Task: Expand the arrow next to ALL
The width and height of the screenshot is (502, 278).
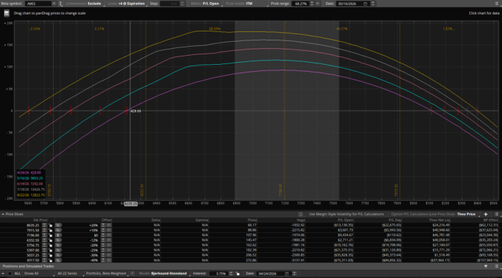Action: [x=3, y=274]
